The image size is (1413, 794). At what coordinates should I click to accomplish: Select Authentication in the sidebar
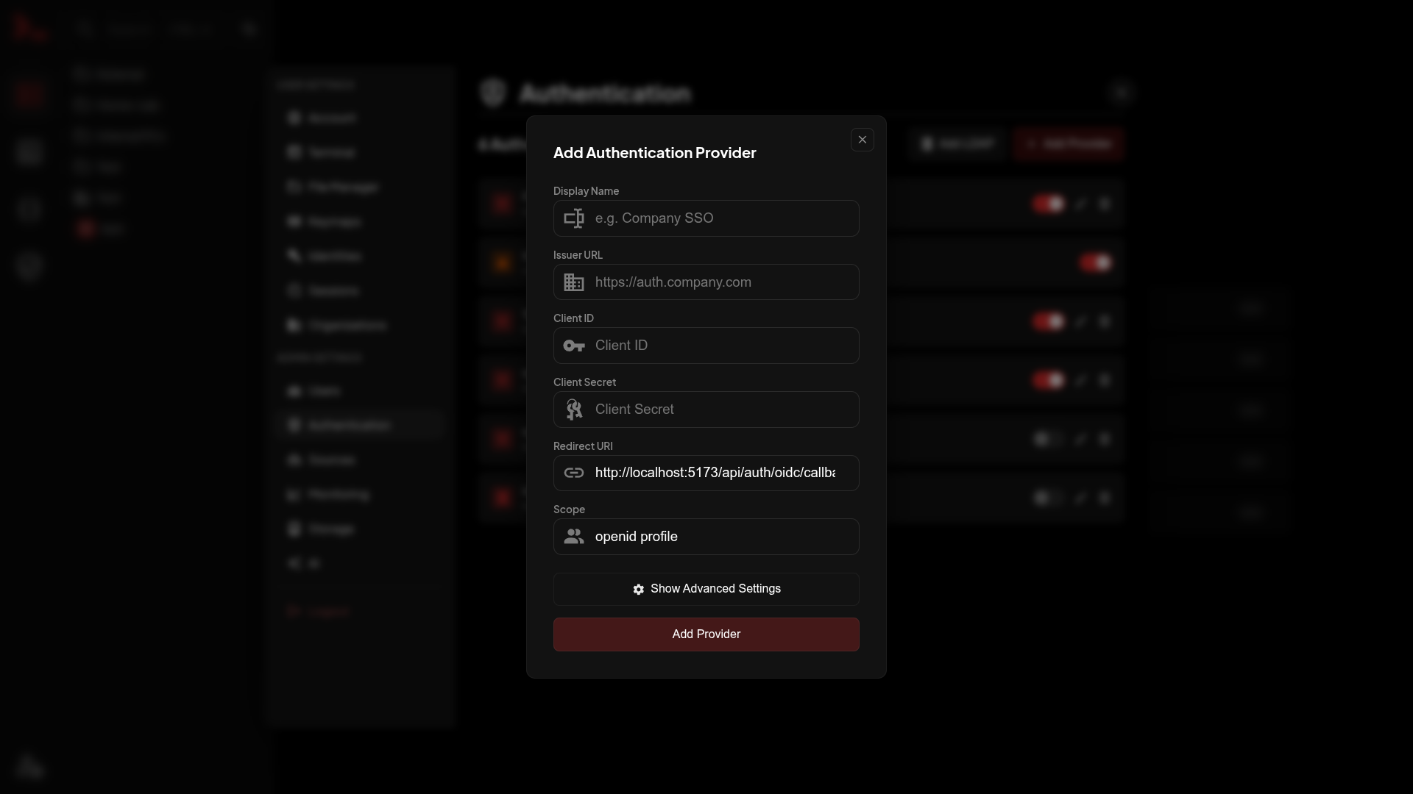(359, 424)
